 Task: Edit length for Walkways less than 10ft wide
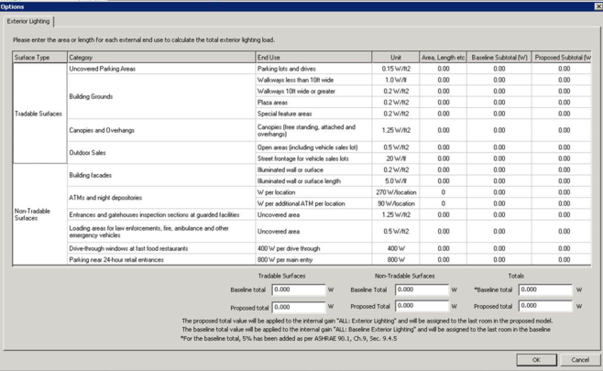point(443,80)
